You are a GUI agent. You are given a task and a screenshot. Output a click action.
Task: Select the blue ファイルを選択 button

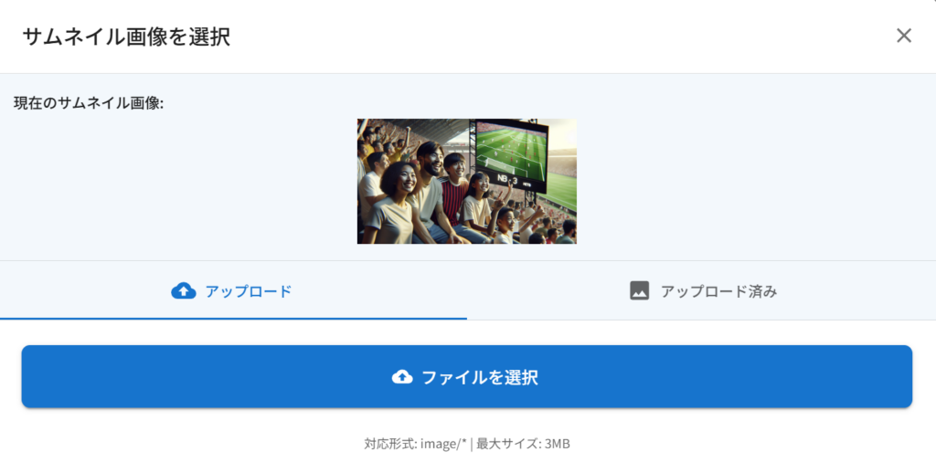[467, 376]
